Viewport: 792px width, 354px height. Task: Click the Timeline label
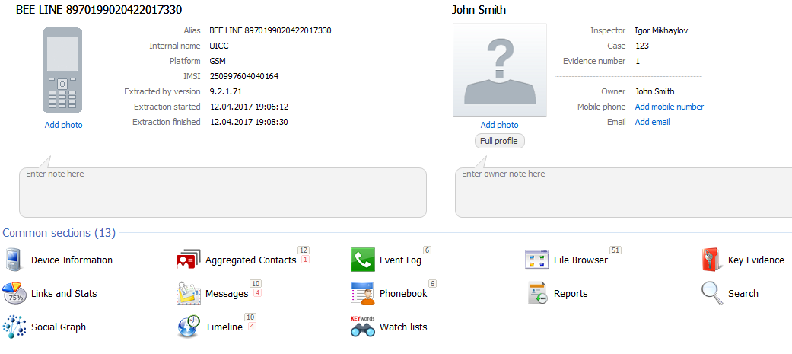coord(224,327)
